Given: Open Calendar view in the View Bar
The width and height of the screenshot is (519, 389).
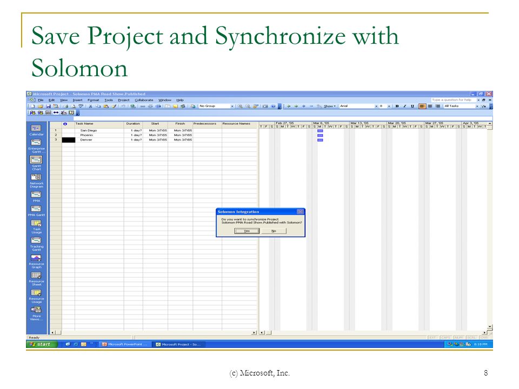Looking at the screenshot, I should pyautogui.click(x=36, y=130).
